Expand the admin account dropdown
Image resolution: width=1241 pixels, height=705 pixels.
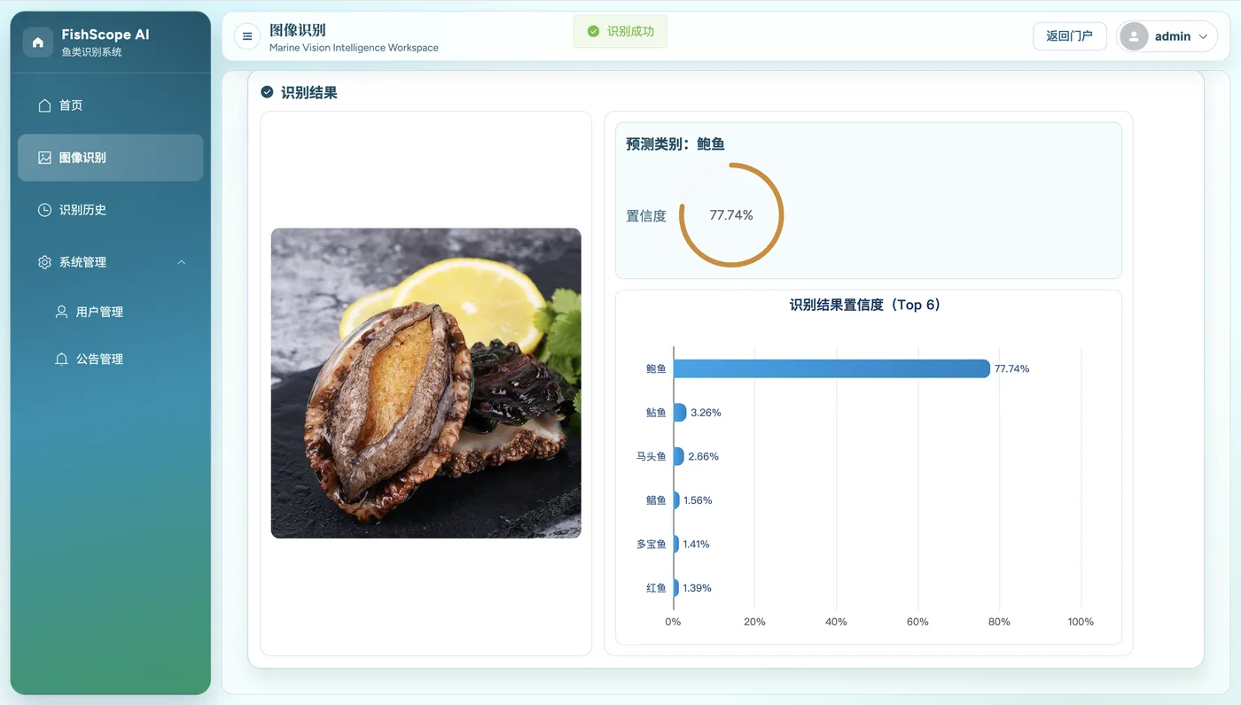tap(1167, 36)
